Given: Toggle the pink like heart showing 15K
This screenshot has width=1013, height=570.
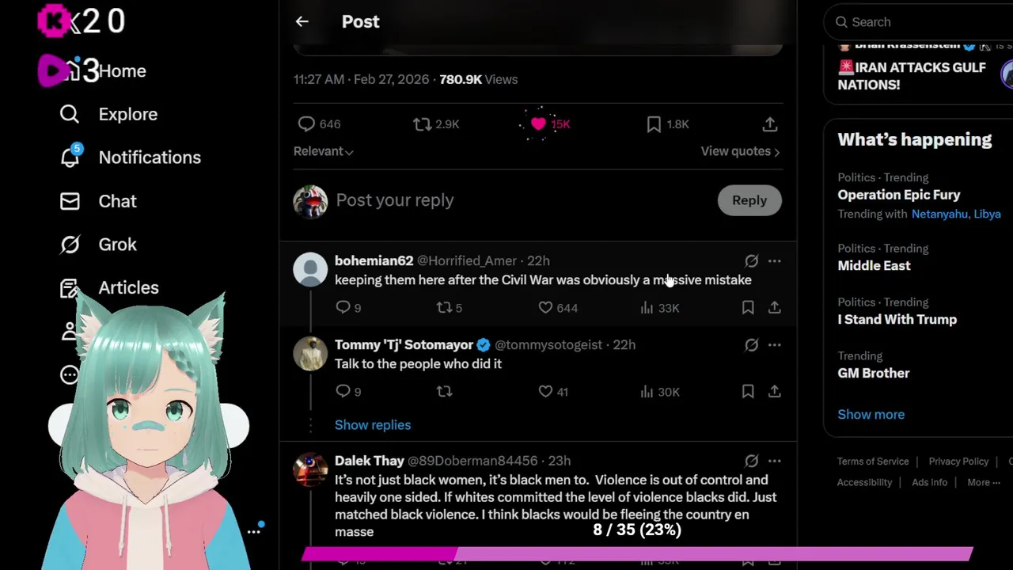Looking at the screenshot, I should (550, 124).
